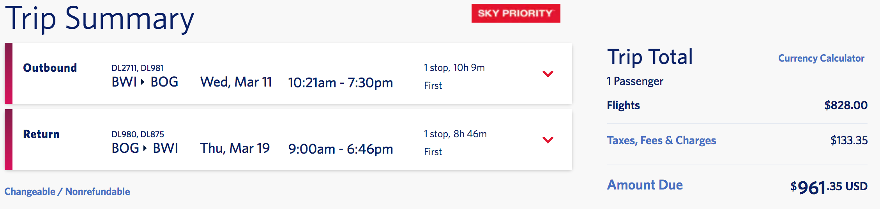Click the $961.35 USD total amount
This screenshot has width=880, height=209.
click(x=829, y=187)
